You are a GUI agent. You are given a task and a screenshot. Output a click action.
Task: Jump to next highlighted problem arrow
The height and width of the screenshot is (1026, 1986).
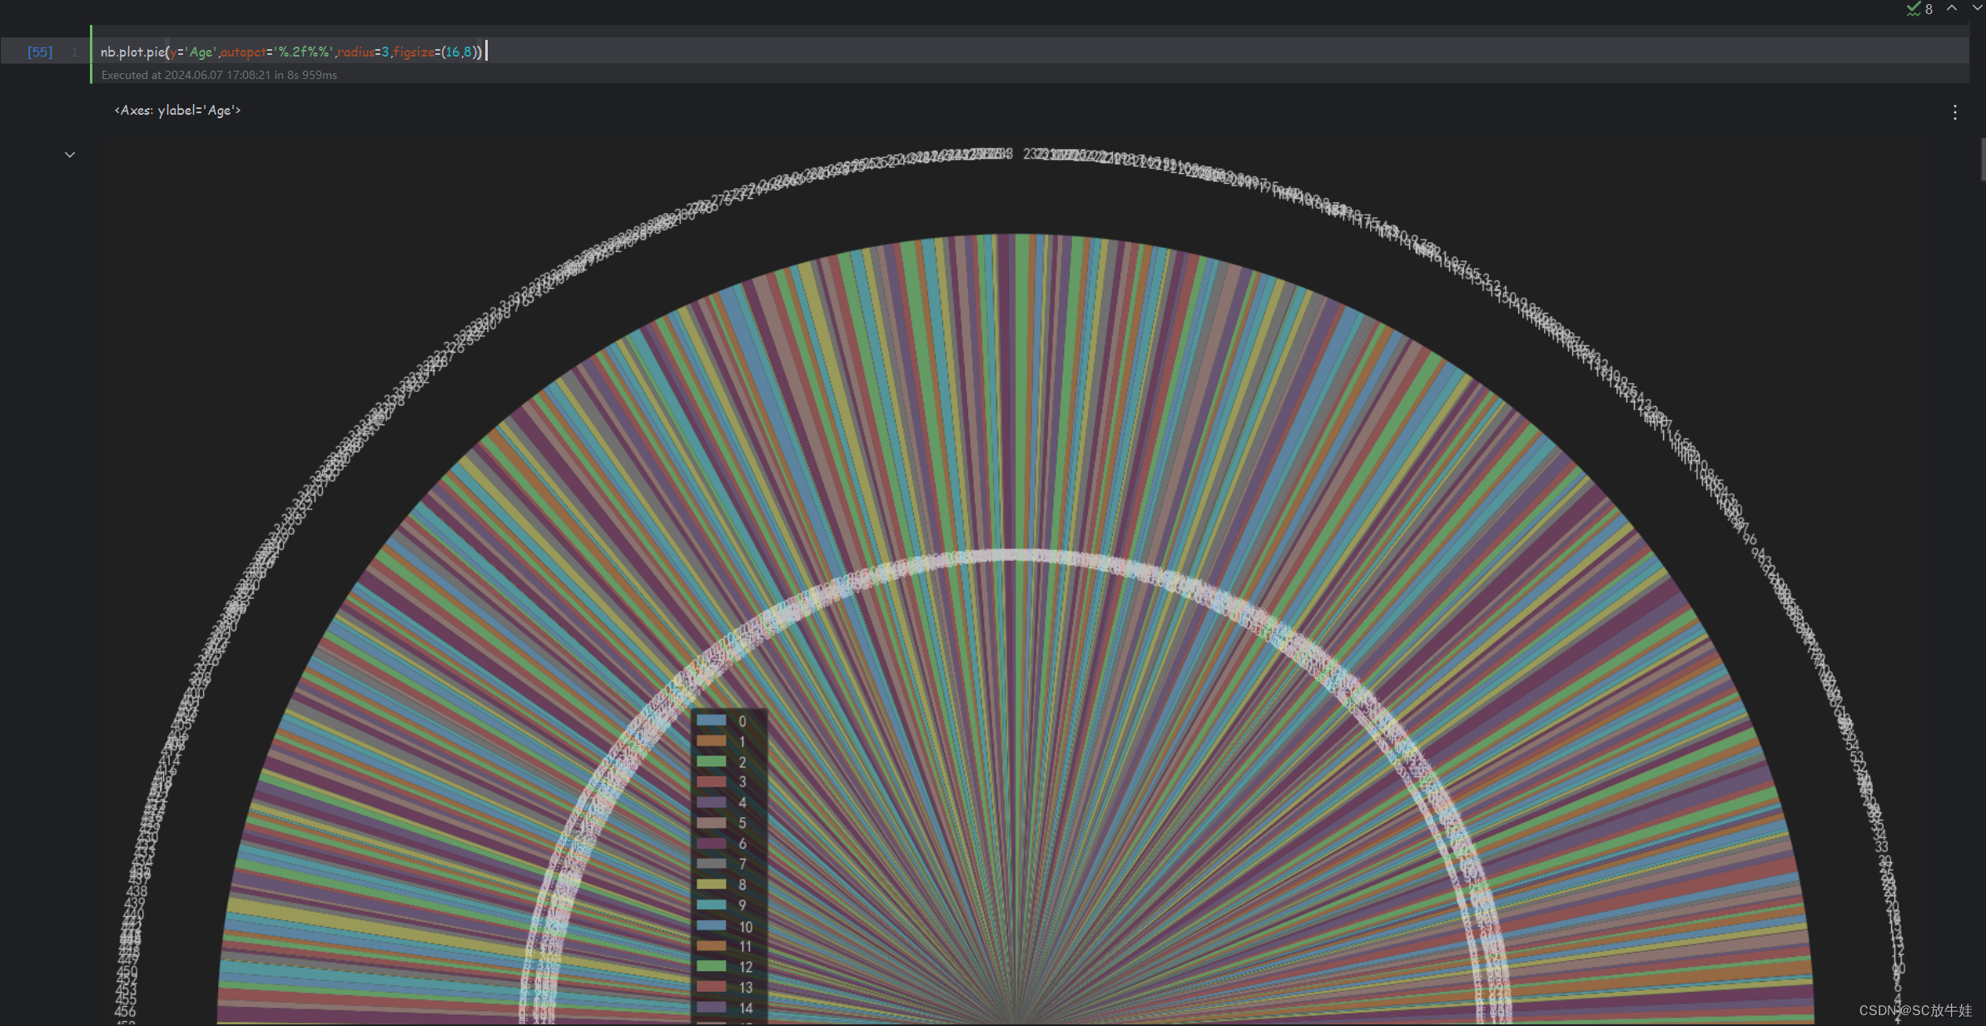1977,8
